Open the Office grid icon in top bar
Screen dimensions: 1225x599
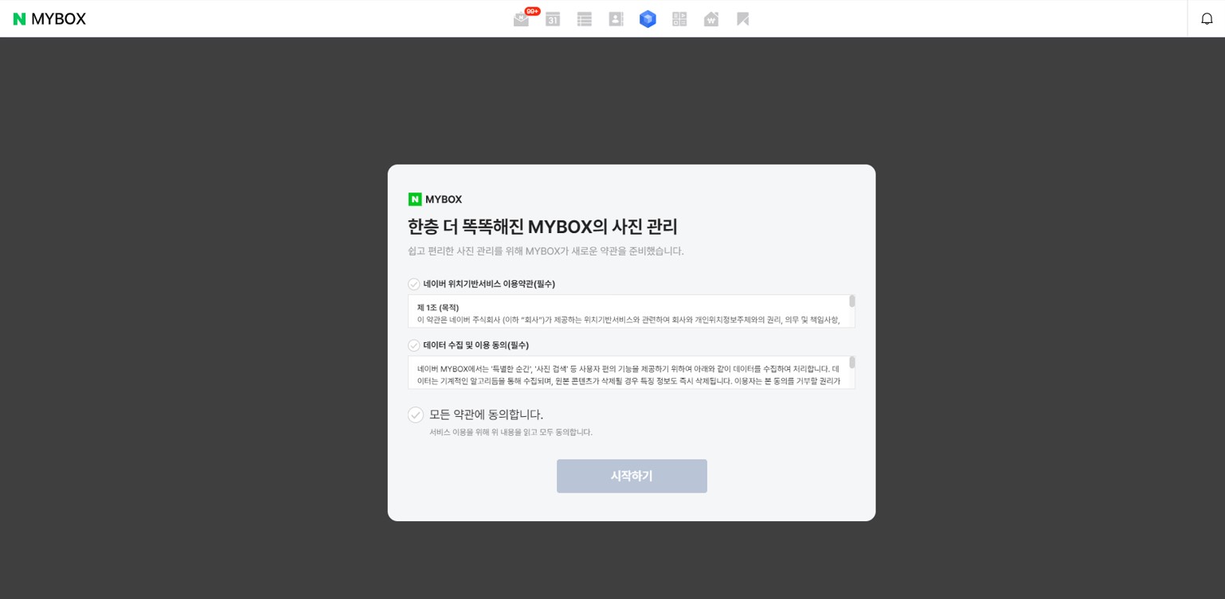[x=679, y=19]
